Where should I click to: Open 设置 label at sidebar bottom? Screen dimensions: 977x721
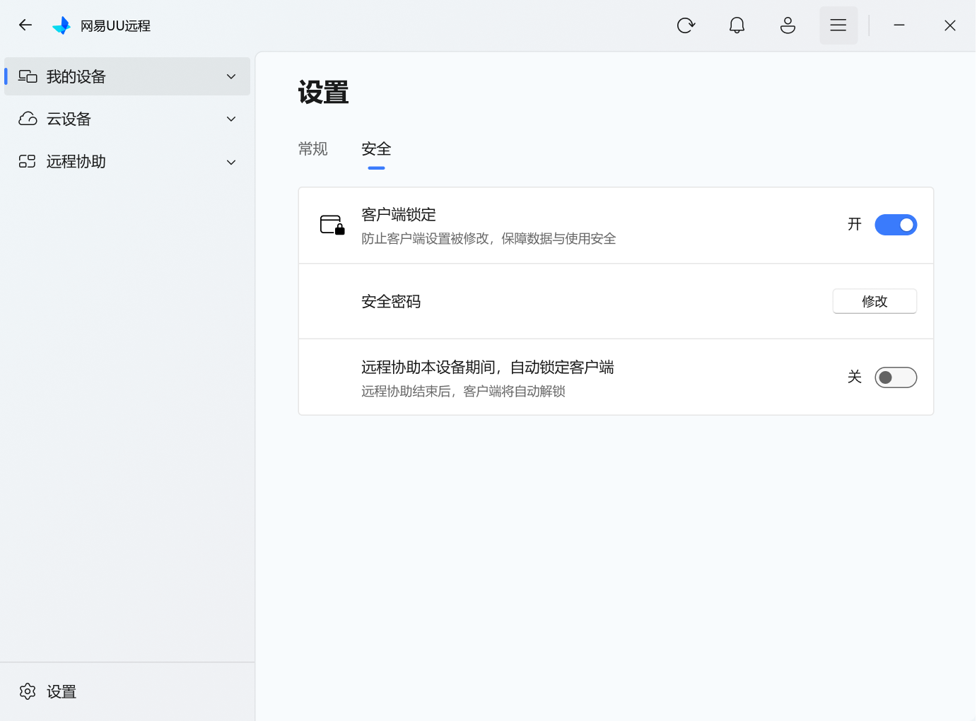tap(62, 691)
